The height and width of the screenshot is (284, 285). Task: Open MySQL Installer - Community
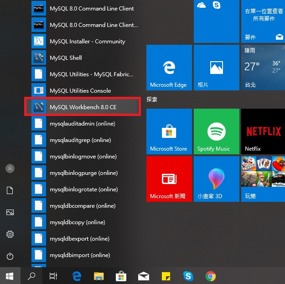point(85,42)
